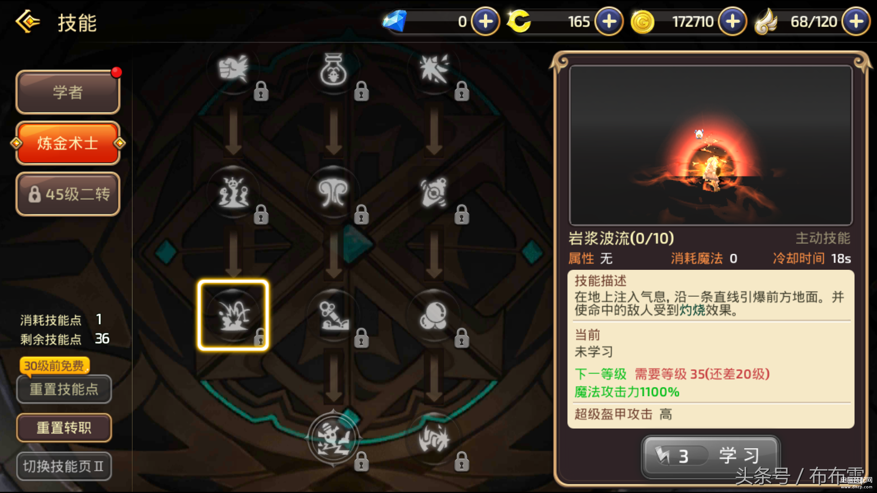This screenshot has width=877, height=493.
Task: Go back using the golden arrow icon
Action: pos(28,21)
